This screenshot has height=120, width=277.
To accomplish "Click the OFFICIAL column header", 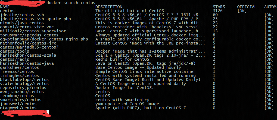I will [247, 7].
